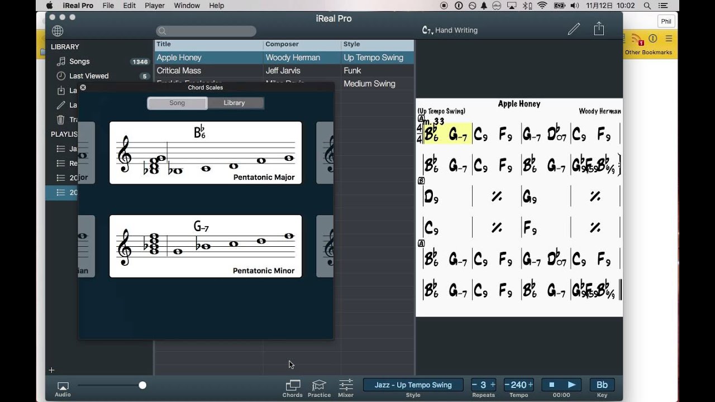Select the Apple Honey song row
The width and height of the screenshot is (715, 402).
[x=284, y=58]
